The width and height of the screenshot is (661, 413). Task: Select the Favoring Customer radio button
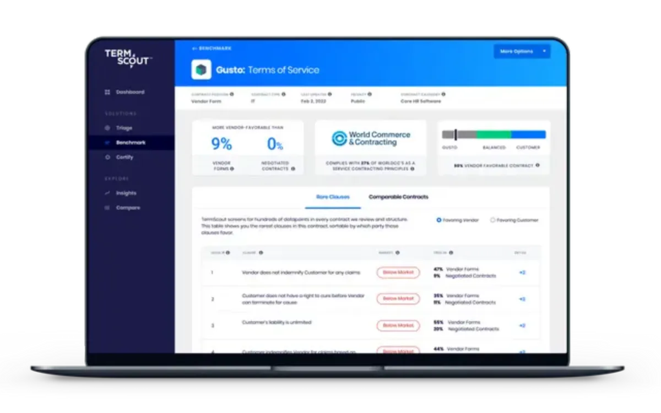click(492, 220)
